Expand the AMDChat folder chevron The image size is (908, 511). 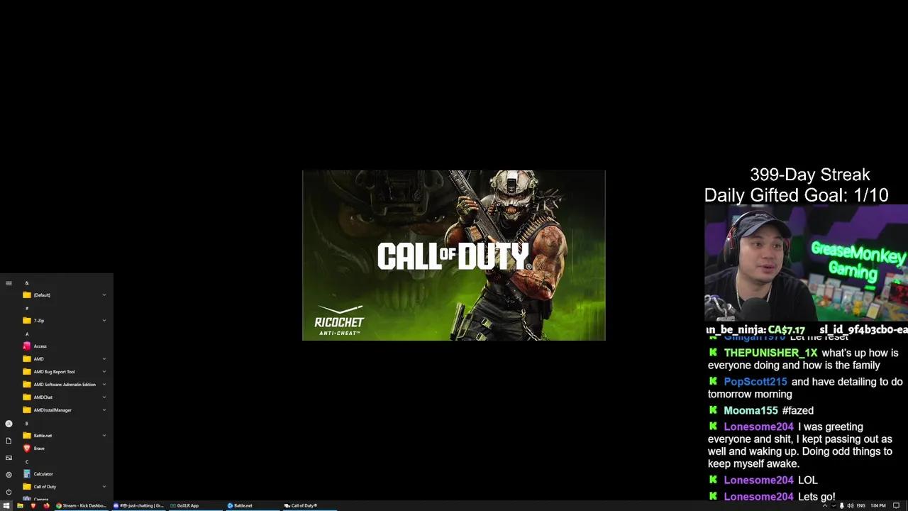click(x=104, y=397)
